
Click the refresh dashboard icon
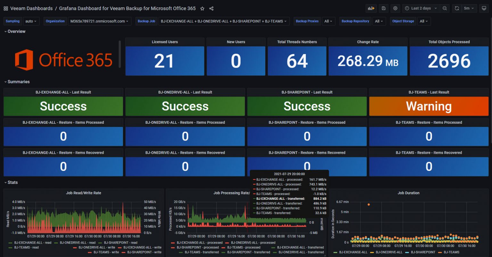click(x=456, y=8)
